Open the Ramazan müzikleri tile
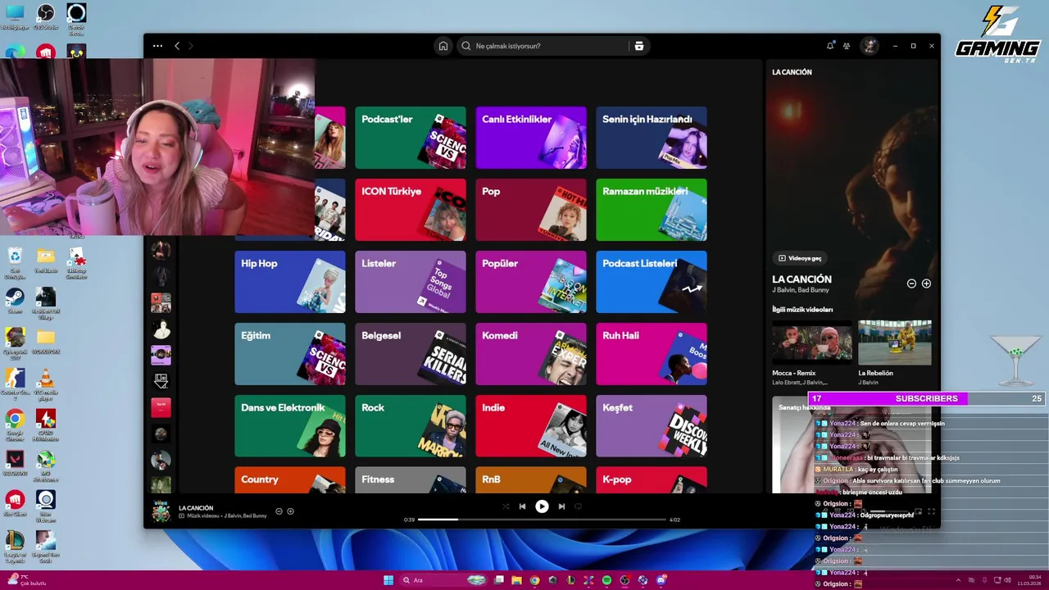Image resolution: width=1049 pixels, height=590 pixels. (652, 210)
